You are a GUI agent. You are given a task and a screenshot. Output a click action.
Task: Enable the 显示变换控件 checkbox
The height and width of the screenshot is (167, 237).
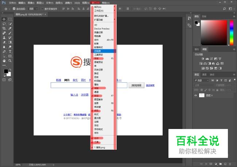[x=42, y=9]
